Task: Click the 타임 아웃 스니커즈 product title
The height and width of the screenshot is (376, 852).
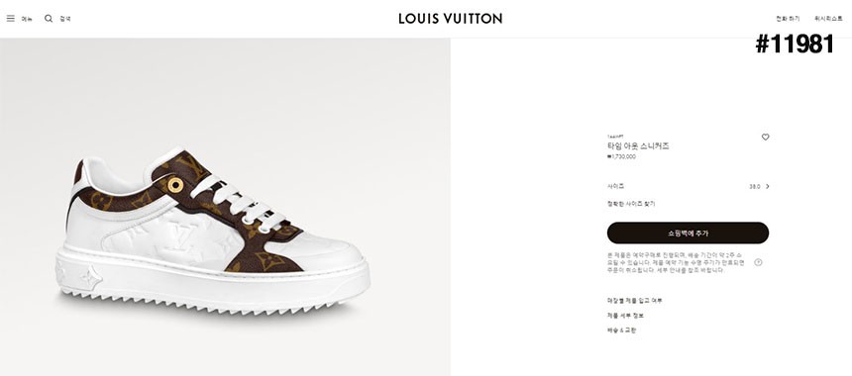Action: point(638,146)
